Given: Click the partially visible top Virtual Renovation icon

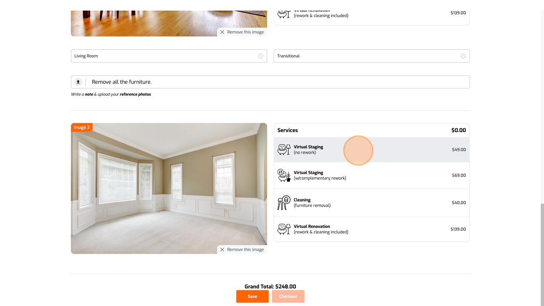Looking at the screenshot, I should click(x=284, y=14).
